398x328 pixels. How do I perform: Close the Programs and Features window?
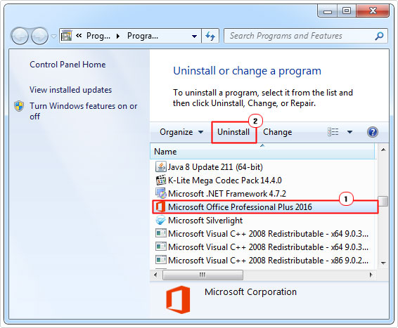point(373,11)
